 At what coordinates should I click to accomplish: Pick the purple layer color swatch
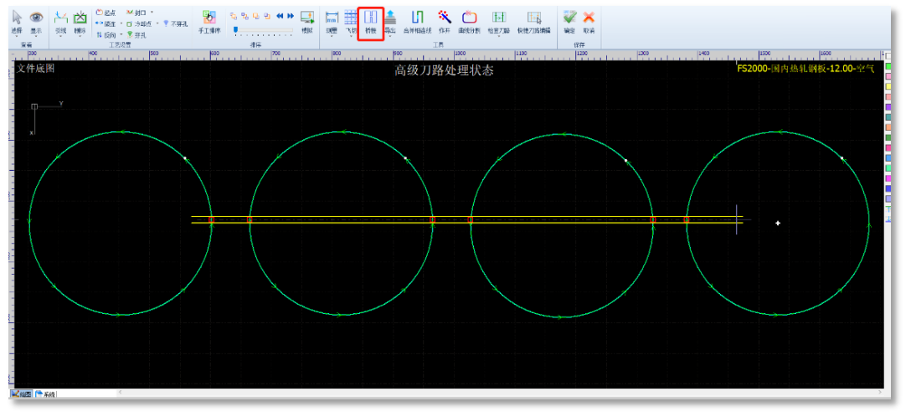pos(888,106)
